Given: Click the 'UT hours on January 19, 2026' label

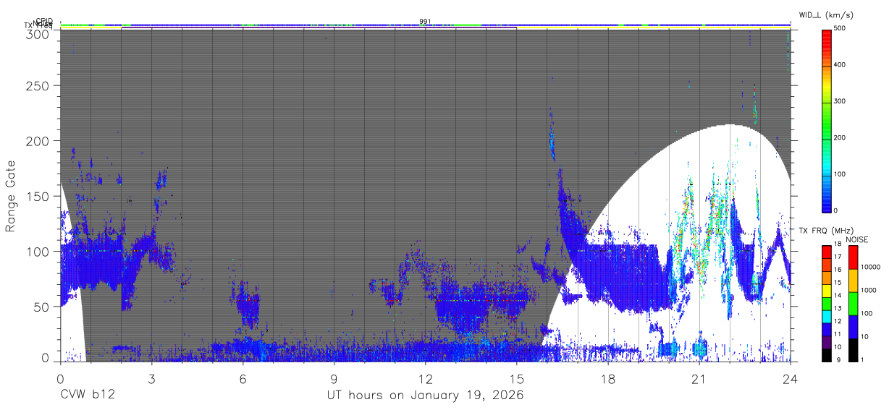Looking at the screenshot, I should [x=425, y=396].
